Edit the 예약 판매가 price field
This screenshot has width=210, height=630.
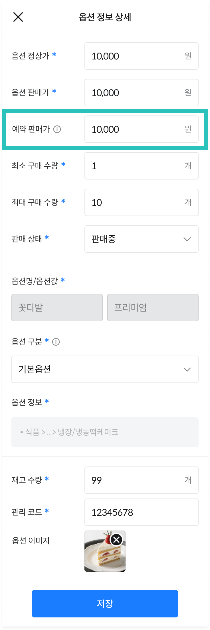click(142, 129)
